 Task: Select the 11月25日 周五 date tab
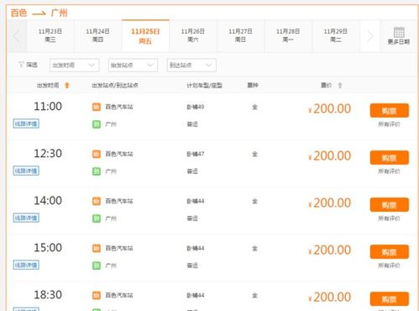(x=145, y=36)
